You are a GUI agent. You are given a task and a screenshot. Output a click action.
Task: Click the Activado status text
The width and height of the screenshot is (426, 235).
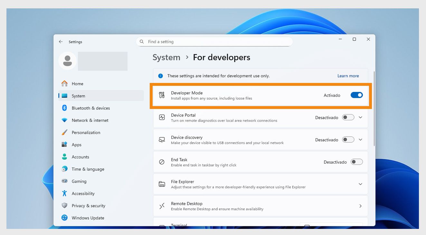(x=332, y=95)
